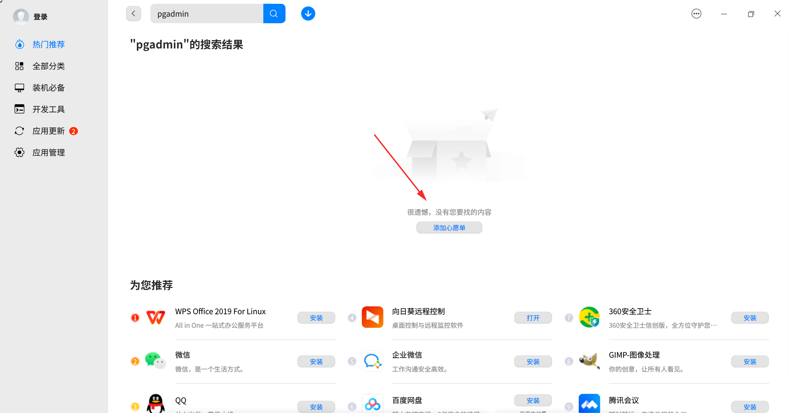Click the red 2 update badge
This screenshot has width=791, height=413.
coord(73,131)
